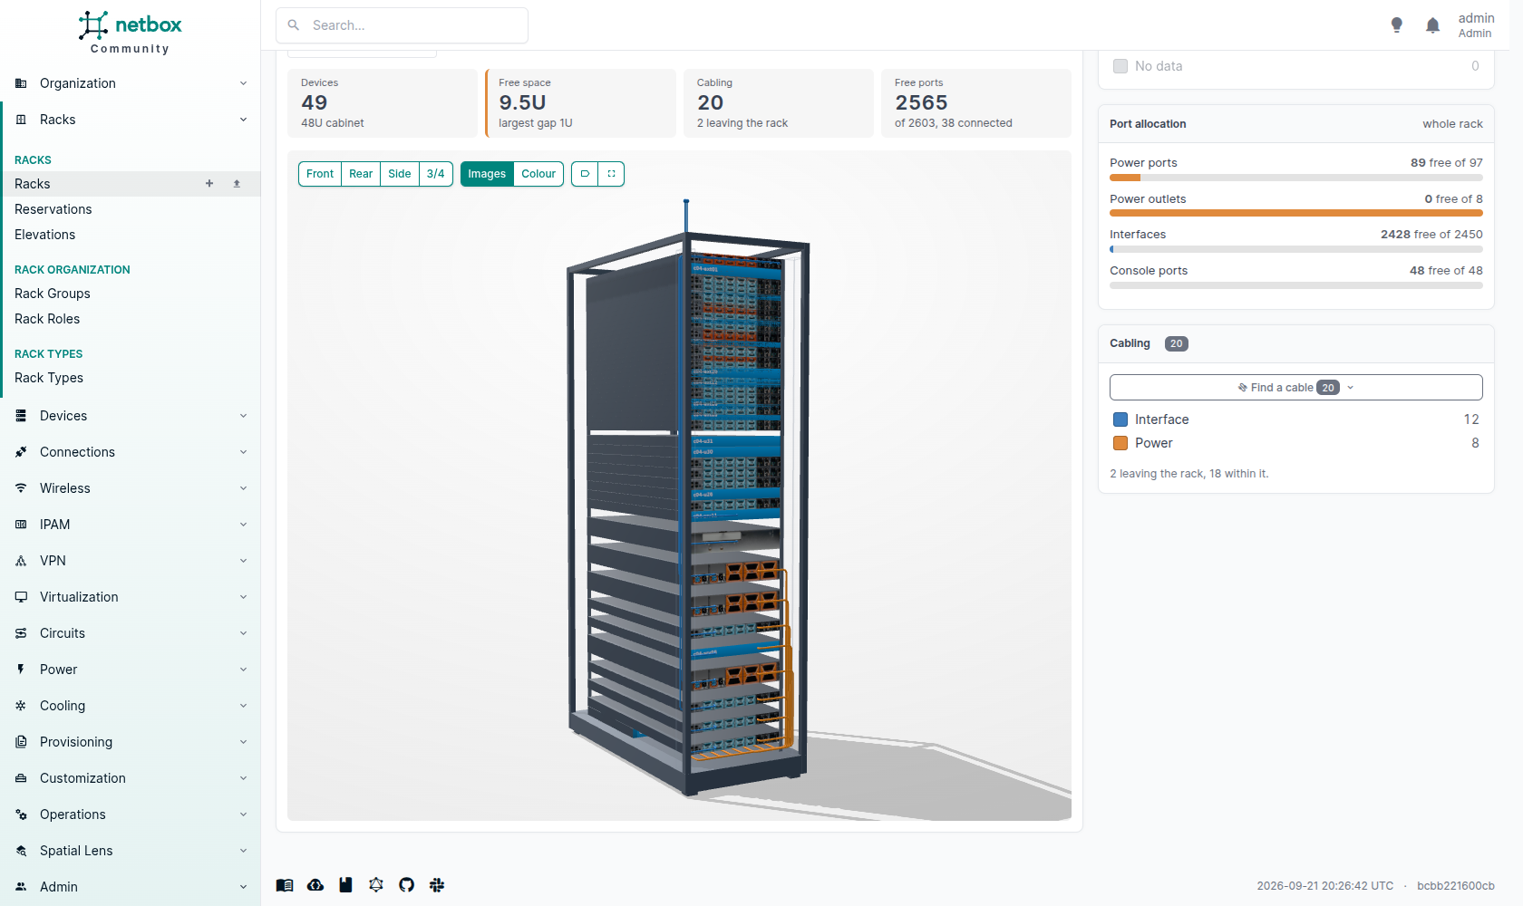The image size is (1523, 906).
Task: Click the Free space 9.5U card
Action: 580,103
